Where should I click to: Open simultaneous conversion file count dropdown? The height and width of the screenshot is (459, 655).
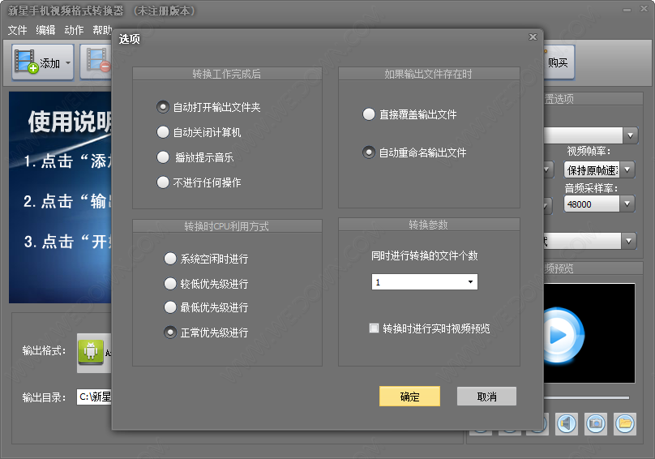470,282
